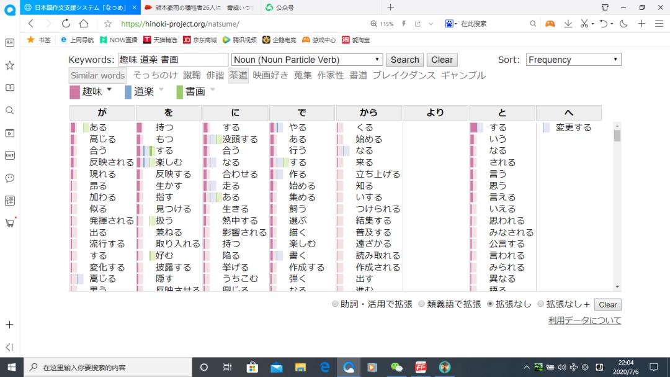Switch to the 茶道 similar word
670x377 pixels.
pos(238,75)
